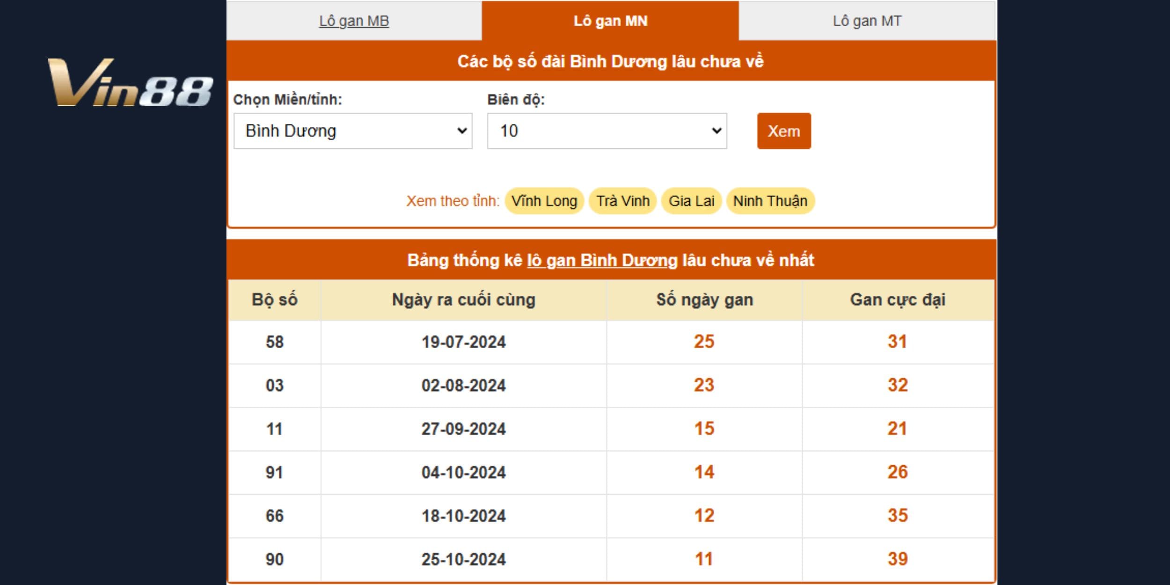The height and width of the screenshot is (585, 1170).
Task: Follow the lô gan Bình Dương link
Action: (x=602, y=260)
